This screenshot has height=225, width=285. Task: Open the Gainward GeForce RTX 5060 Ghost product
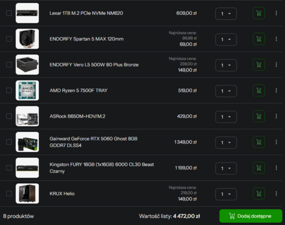93,142
